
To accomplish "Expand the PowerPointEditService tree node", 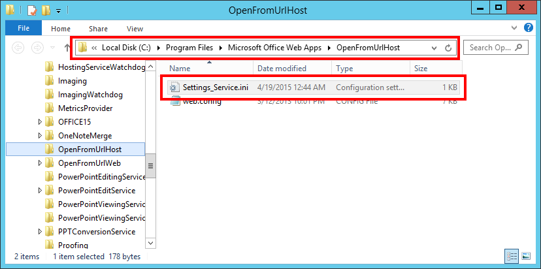I will click(x=40, y=191).
